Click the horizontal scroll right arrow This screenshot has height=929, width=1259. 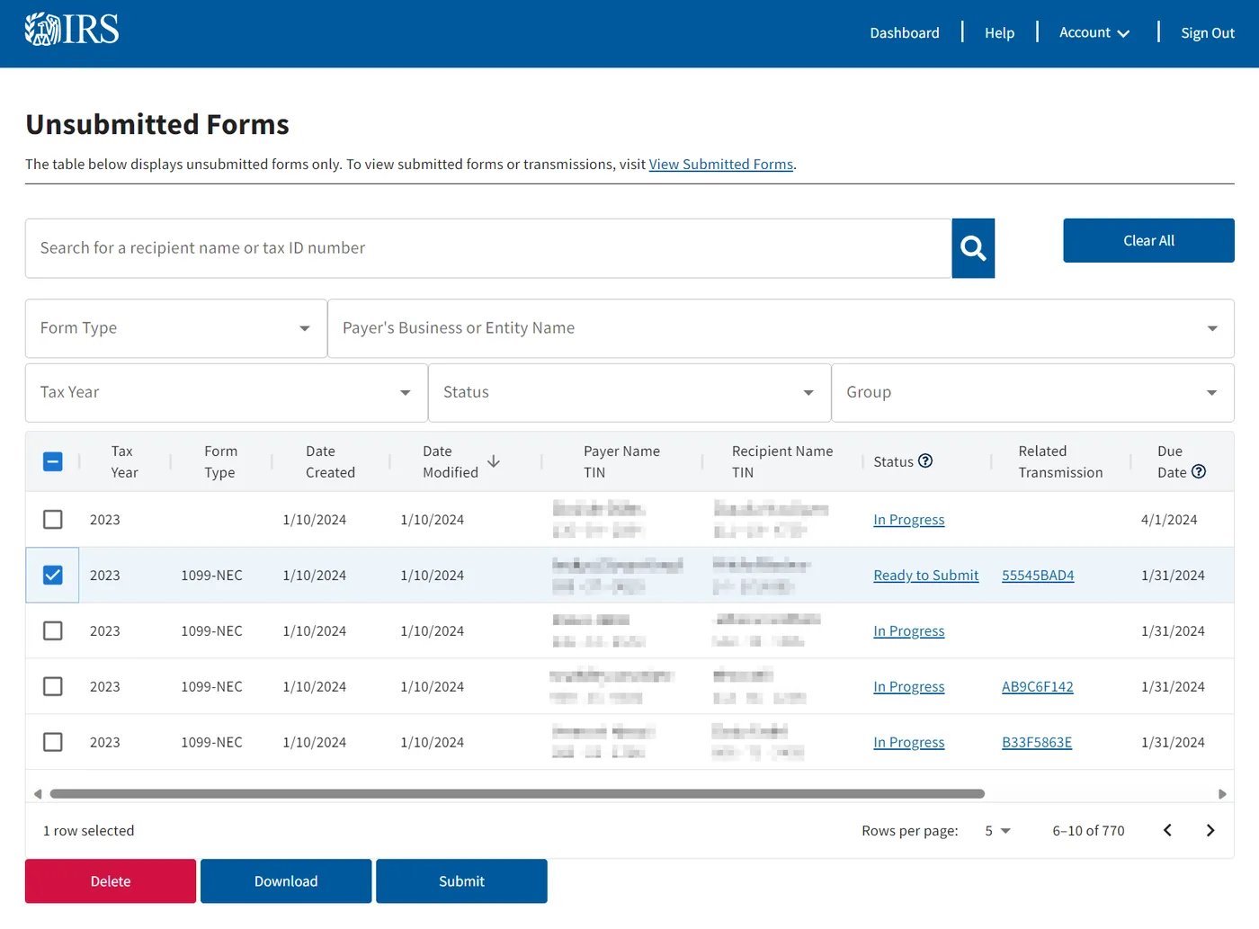click(x=1222, y=794)
